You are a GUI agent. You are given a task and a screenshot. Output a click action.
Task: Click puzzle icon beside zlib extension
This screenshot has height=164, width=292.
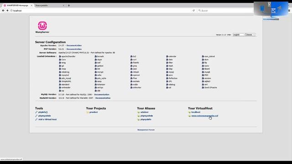(x=96, y=91)
